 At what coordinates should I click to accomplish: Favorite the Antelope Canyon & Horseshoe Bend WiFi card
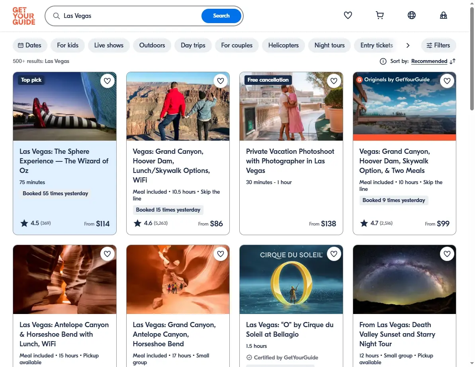[107, 254]
